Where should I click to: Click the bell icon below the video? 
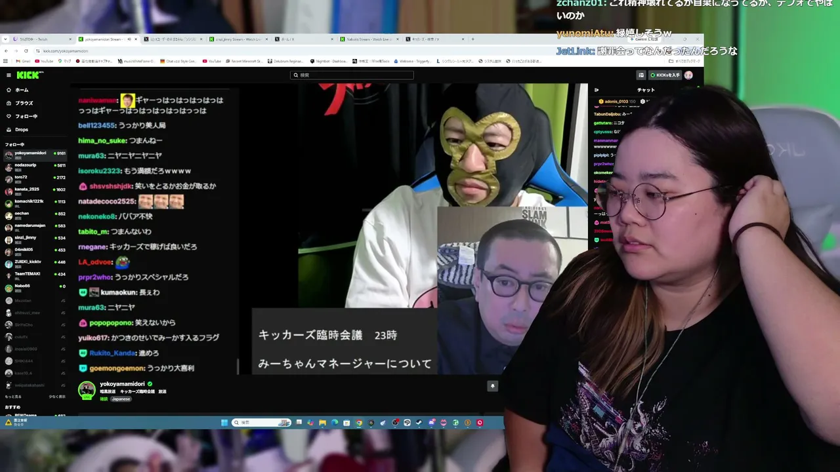click(492, 386)
